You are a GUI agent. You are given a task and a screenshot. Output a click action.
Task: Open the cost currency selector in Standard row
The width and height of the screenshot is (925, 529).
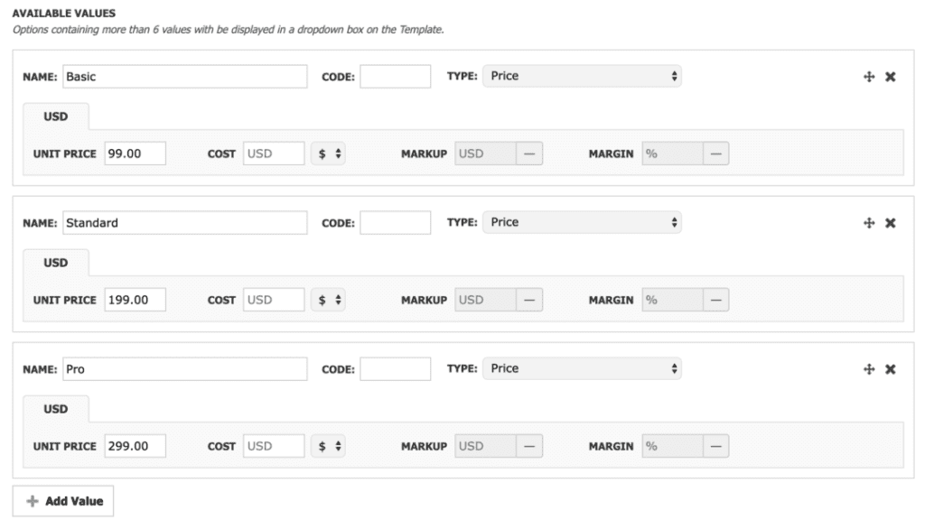pyautogui.click(x=328, y=301)
